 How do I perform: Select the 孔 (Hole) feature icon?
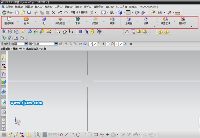point(44,19)
